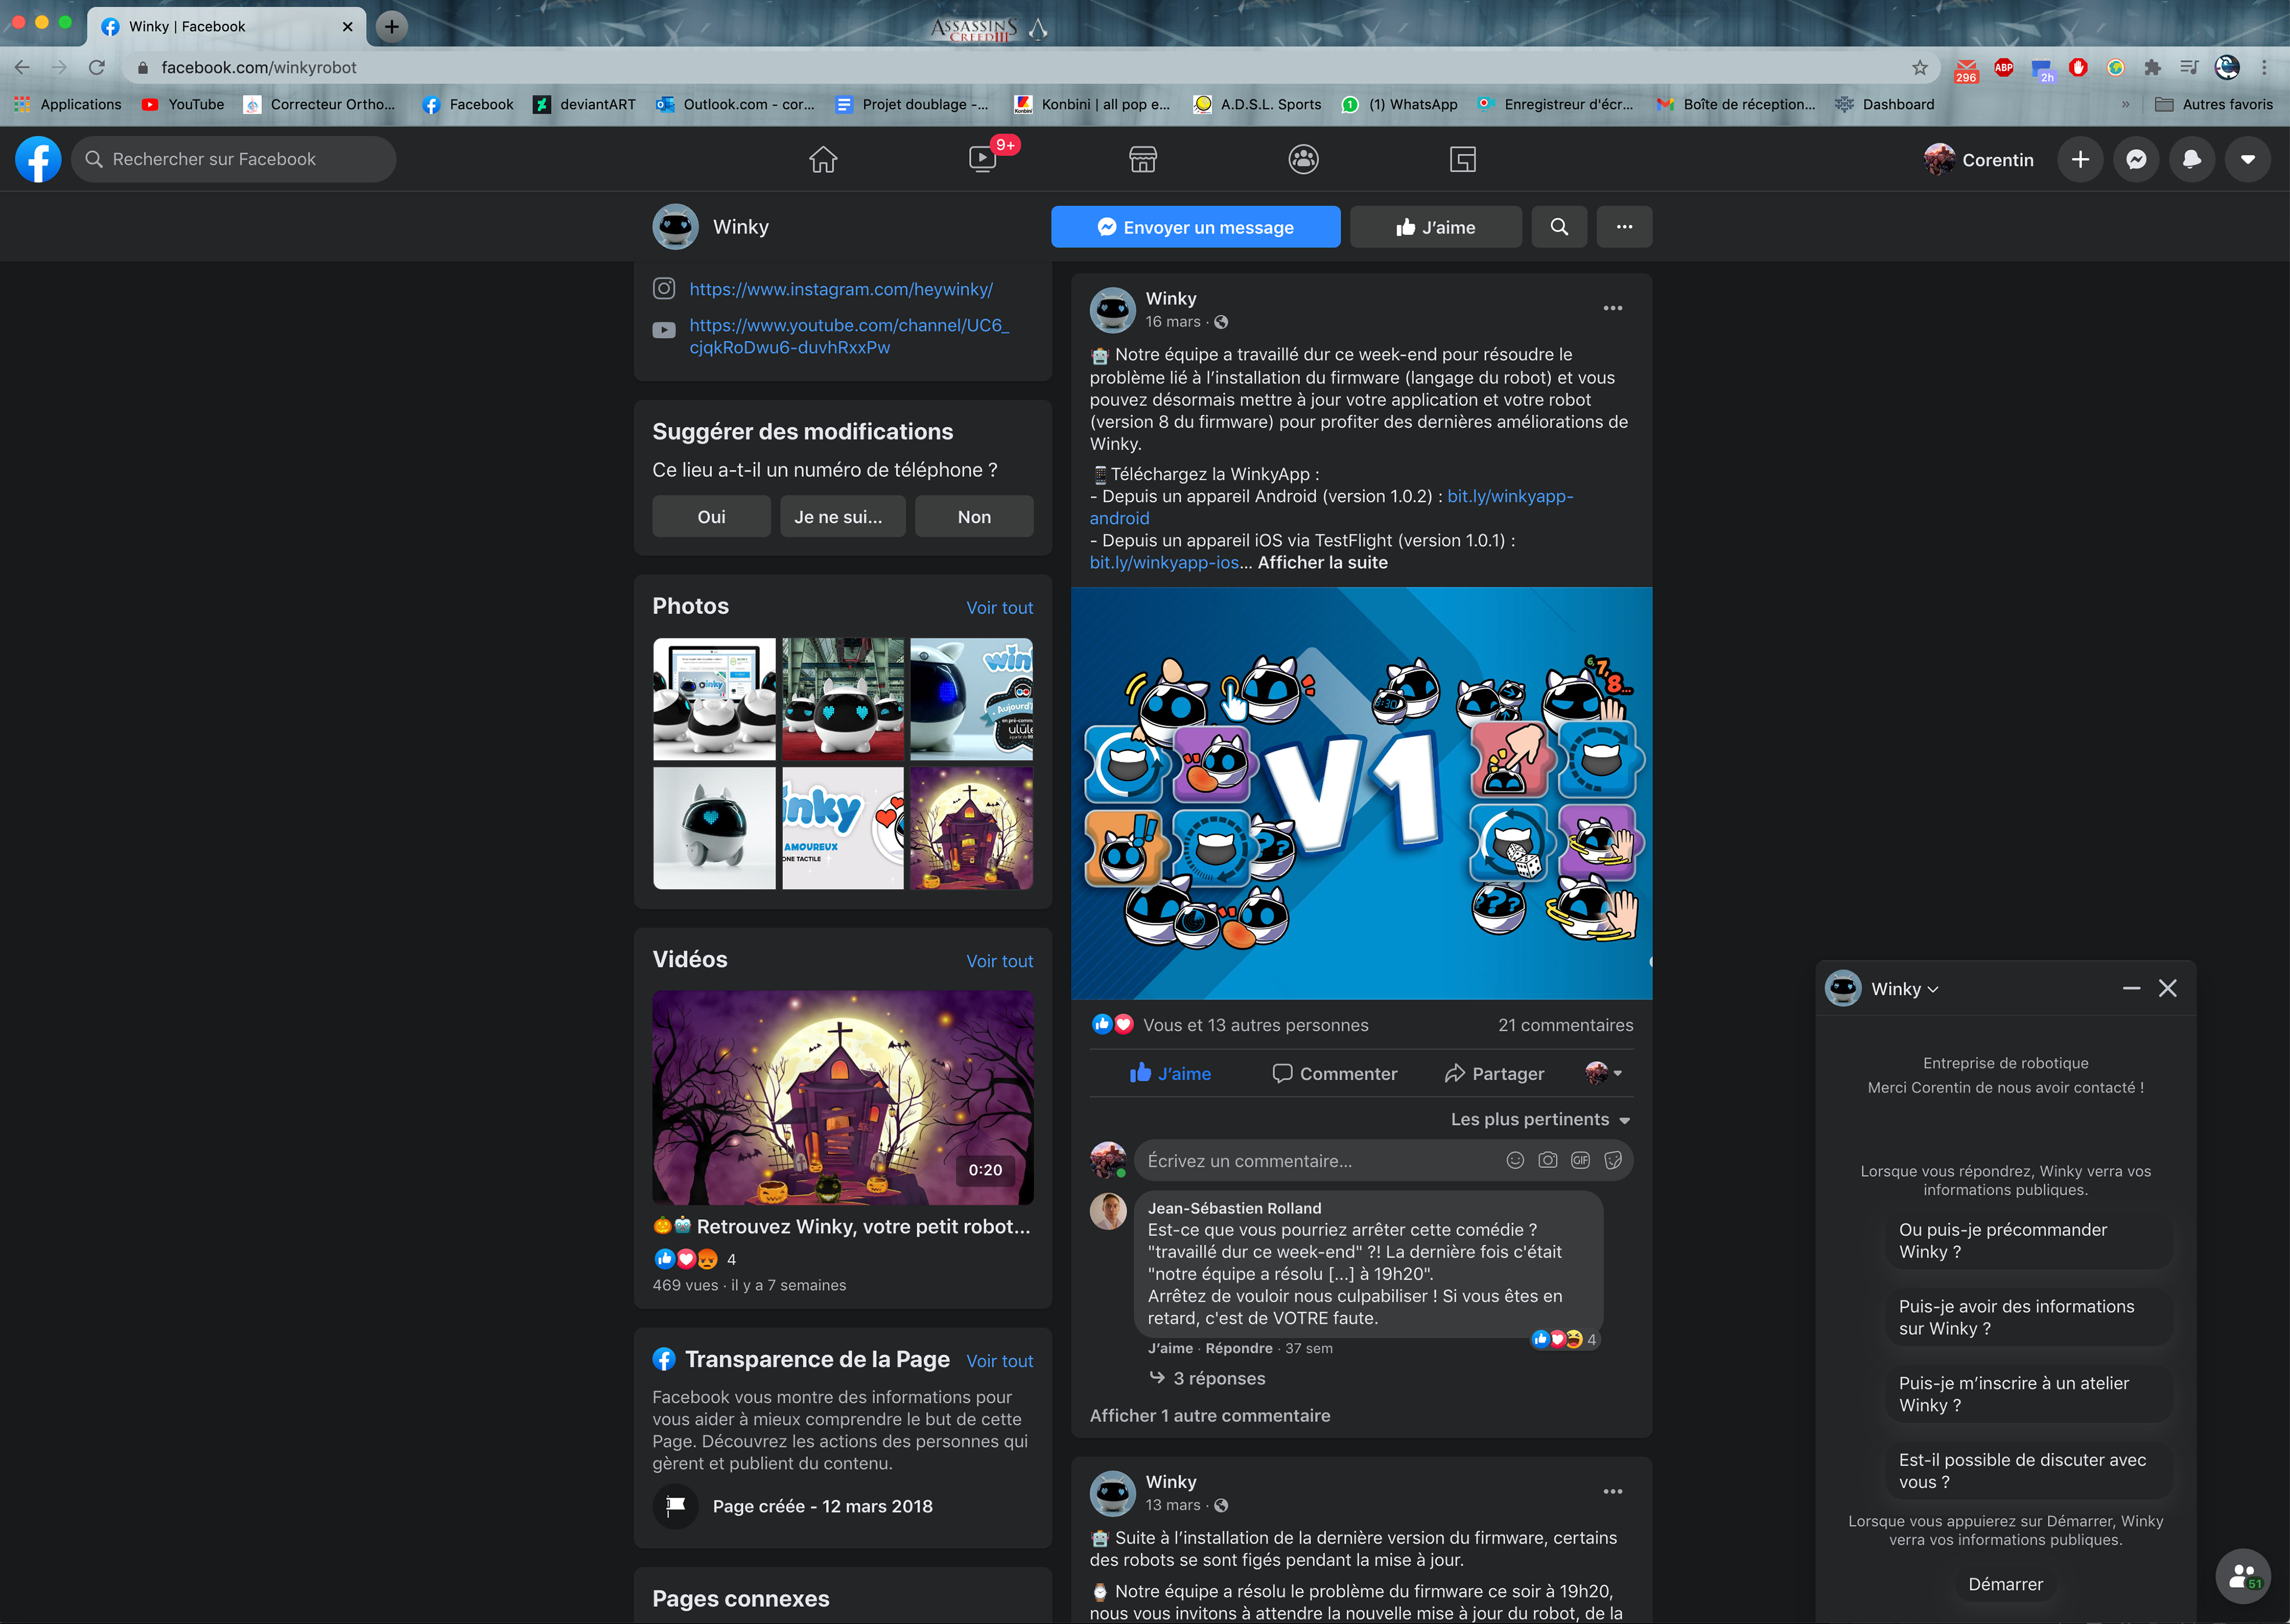The height and width of the screenshot is (1624, 2290).
Task: Open the YouTube channel link
Action: click(849, 336)
